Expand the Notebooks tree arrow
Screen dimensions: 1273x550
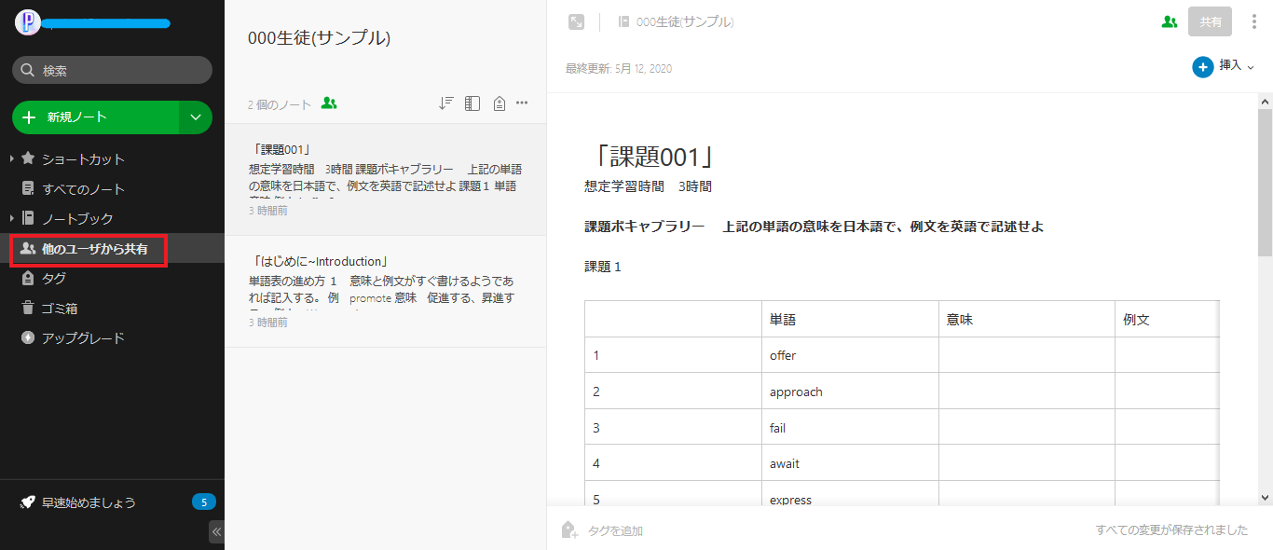pos(11,219)
